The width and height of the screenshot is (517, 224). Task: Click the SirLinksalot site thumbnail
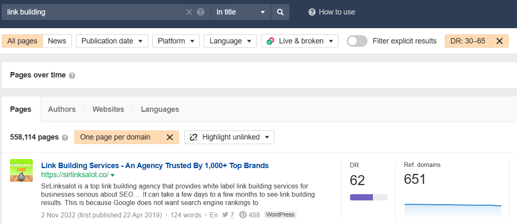click(22, 170)
